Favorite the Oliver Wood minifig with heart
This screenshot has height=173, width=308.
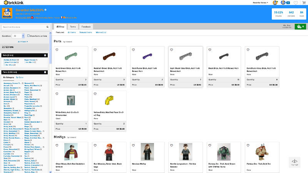57,146
